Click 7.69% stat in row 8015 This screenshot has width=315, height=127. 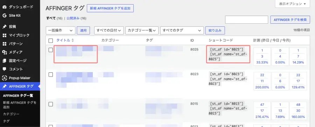[x=280, y=117]
